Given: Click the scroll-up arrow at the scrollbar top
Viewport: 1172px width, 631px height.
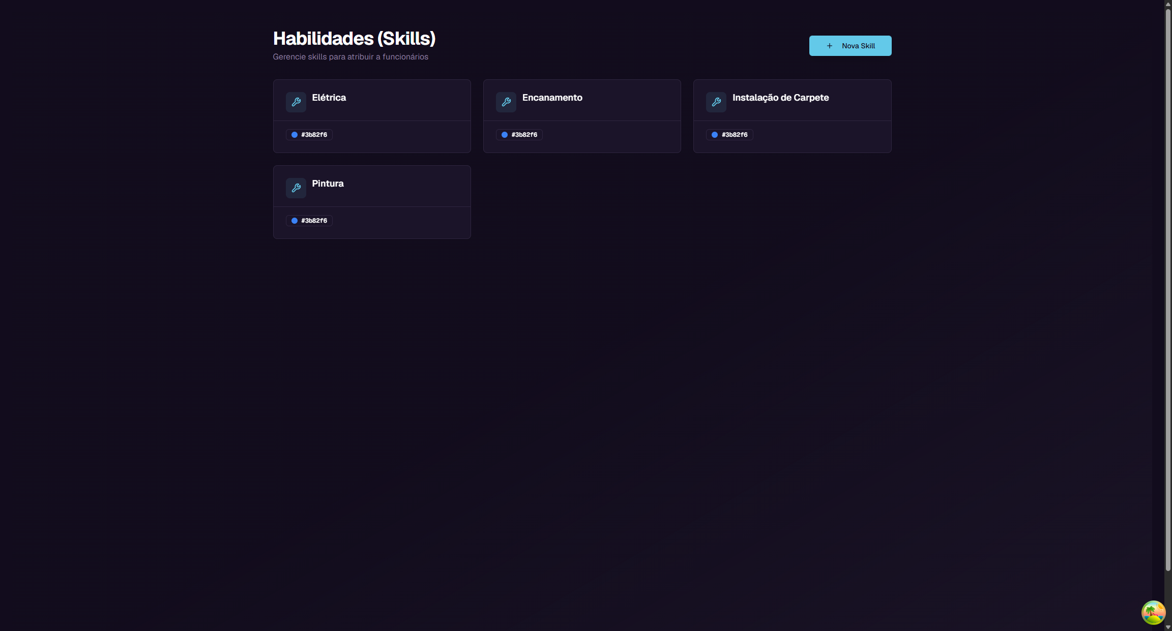Looking at the screenshot, I should (1167, 4).
